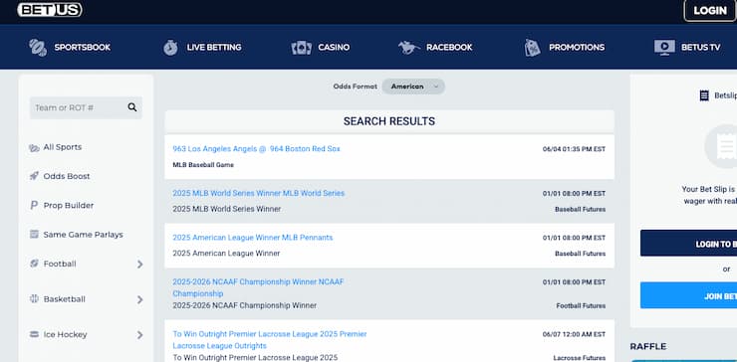The height and width of the screenshot is (362, 737).
Task: Select Odds Boost in sidebar
Action: (67, 176)
